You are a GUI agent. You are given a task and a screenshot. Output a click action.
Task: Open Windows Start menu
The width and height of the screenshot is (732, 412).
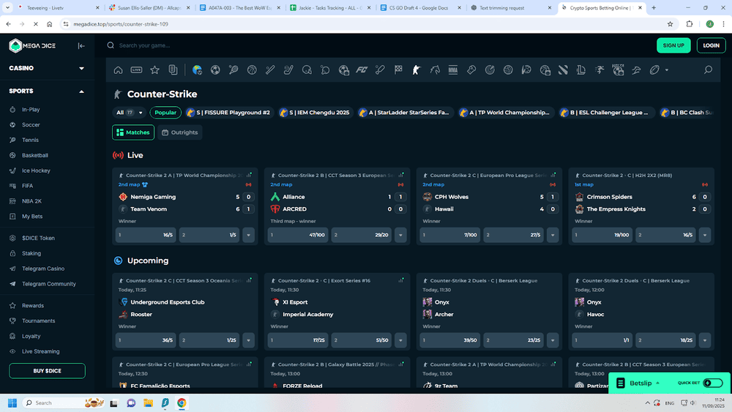[12, 403]
